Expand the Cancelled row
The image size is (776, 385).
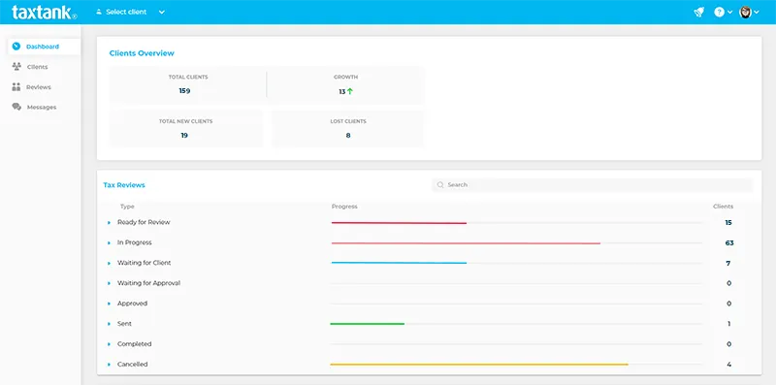point(109,365)
